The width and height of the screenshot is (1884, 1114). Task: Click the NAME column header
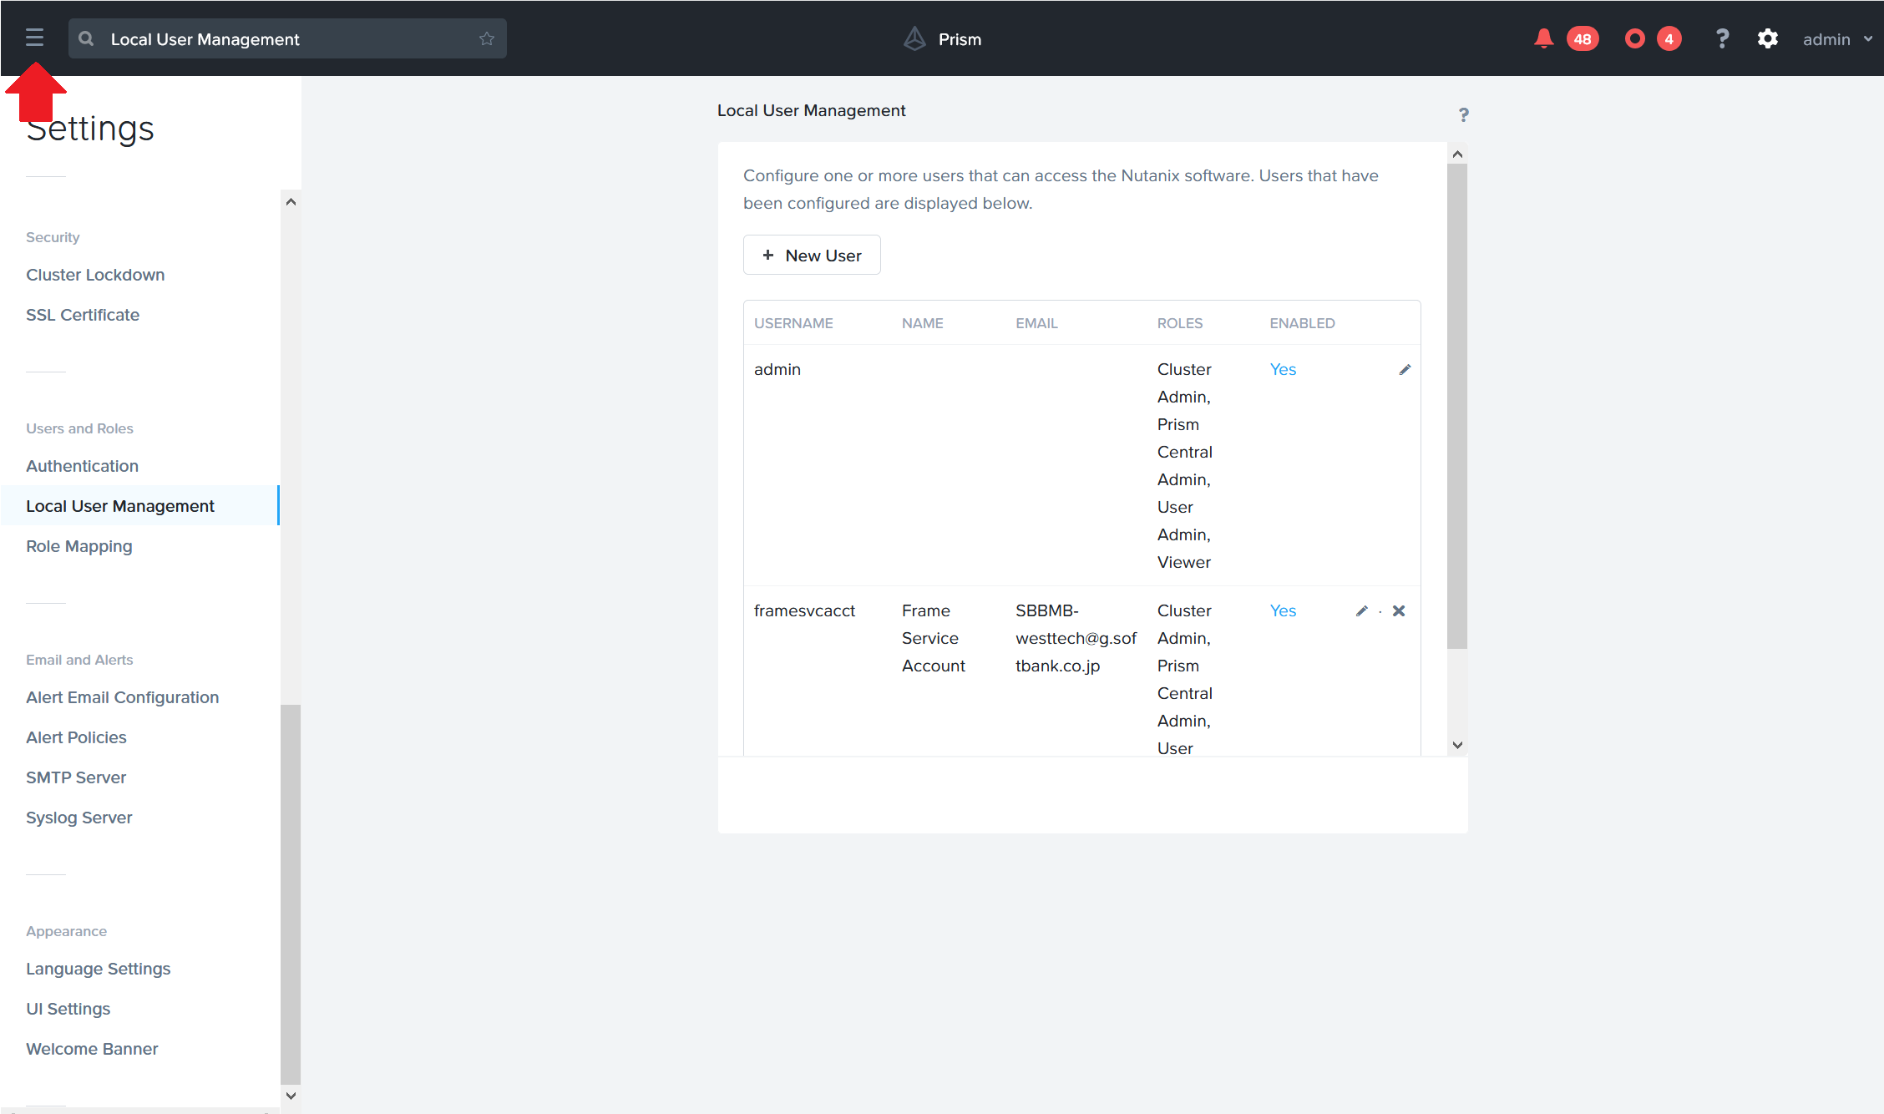(x=923, y=323)
